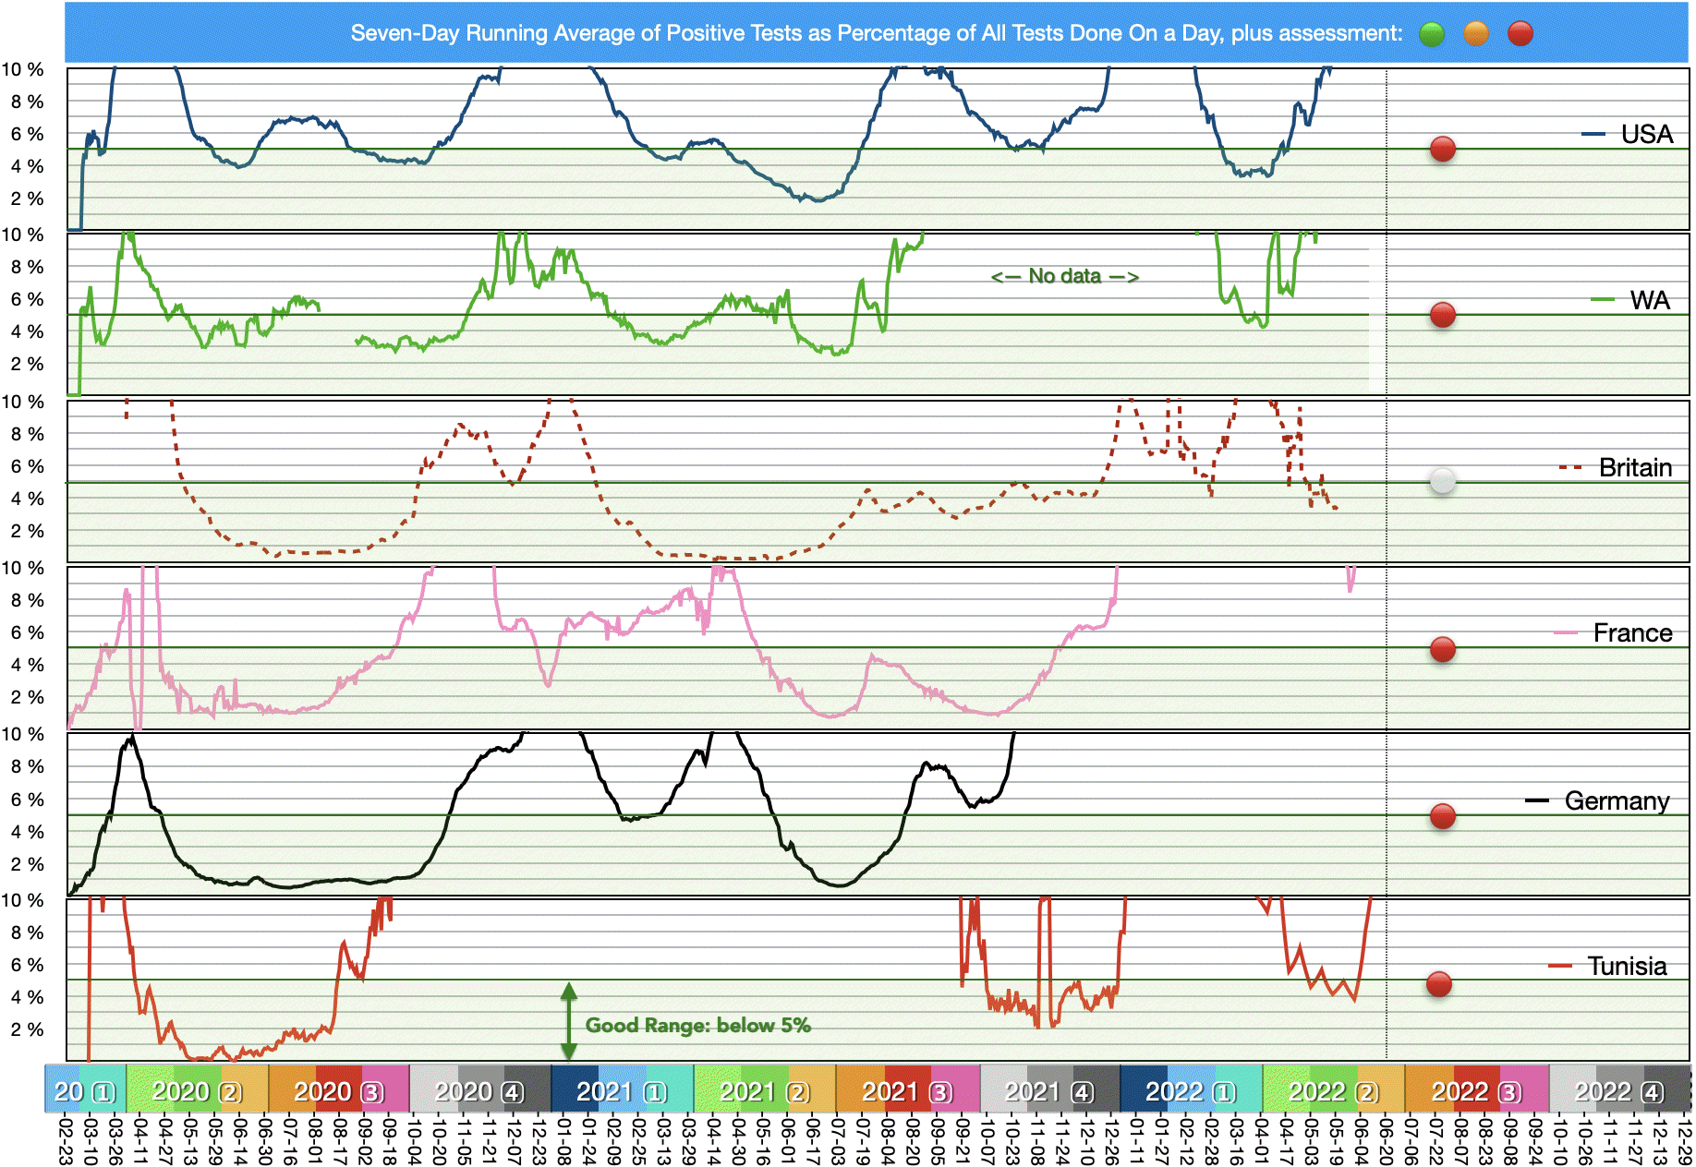Image resolution: width=1696 pixels, height=1167 pixels.
Task: Select Germany's red status indicator dot
Action: pyautogui.click(x=1442, y=816)
